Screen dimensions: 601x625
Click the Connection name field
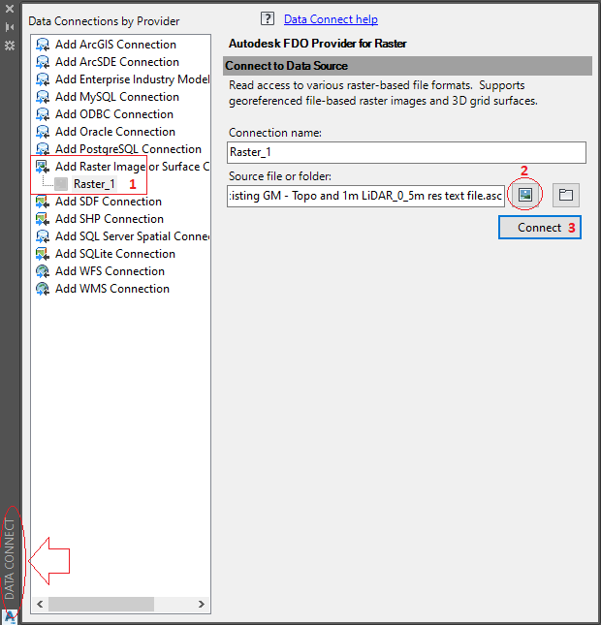tap(406, 152)
